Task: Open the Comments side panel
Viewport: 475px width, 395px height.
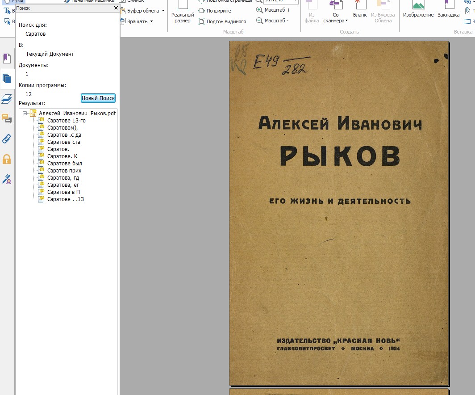Action: tap(7, 118)
